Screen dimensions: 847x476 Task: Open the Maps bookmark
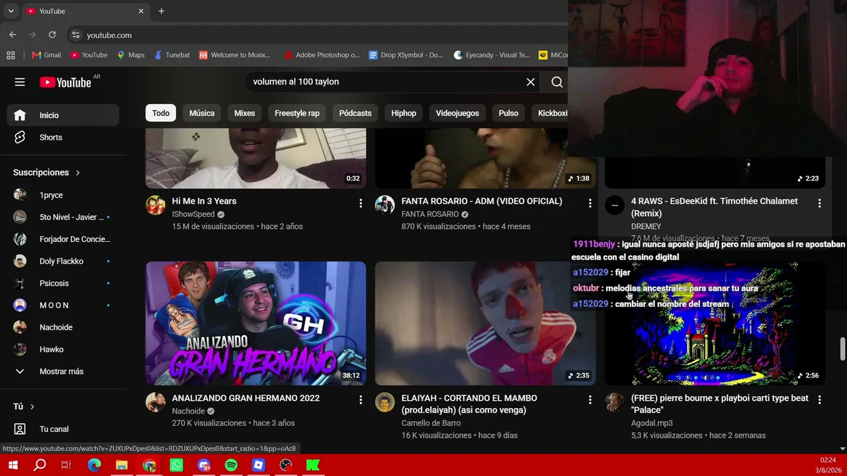[131, 55]
